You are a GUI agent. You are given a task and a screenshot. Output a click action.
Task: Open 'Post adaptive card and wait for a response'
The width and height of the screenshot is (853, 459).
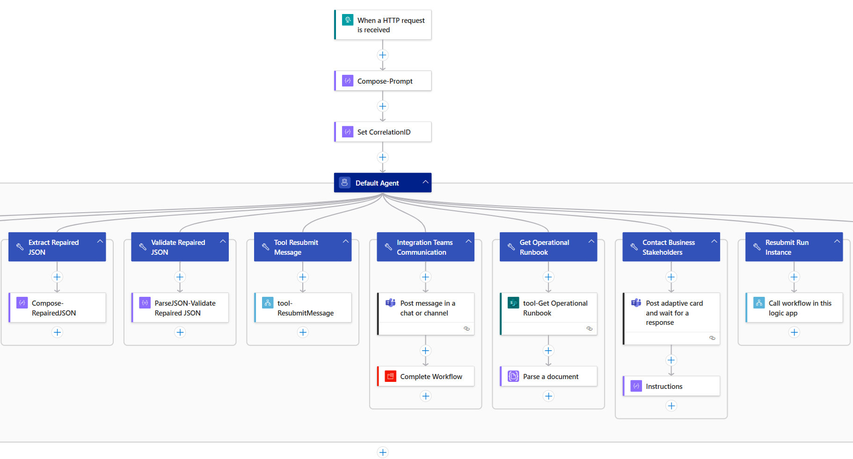[x=671, y=319]
